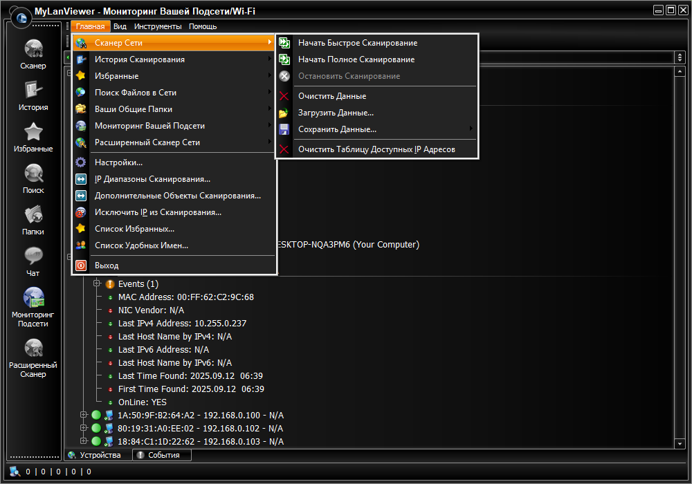Open the Вид menu

[x=120, y=26]
